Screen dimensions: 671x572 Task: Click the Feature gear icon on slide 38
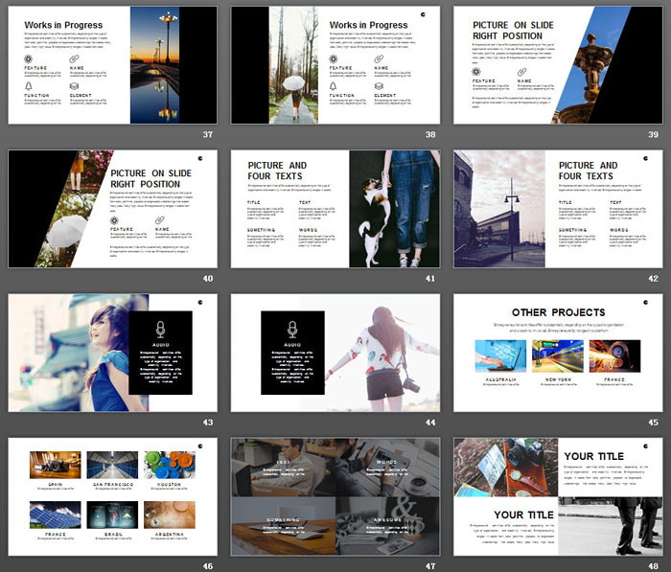pos(334,58)
